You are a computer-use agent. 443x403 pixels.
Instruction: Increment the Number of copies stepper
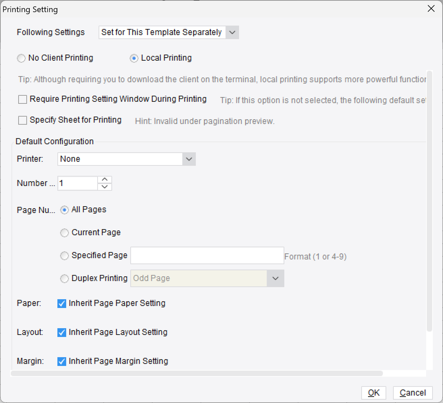point(105,179)
